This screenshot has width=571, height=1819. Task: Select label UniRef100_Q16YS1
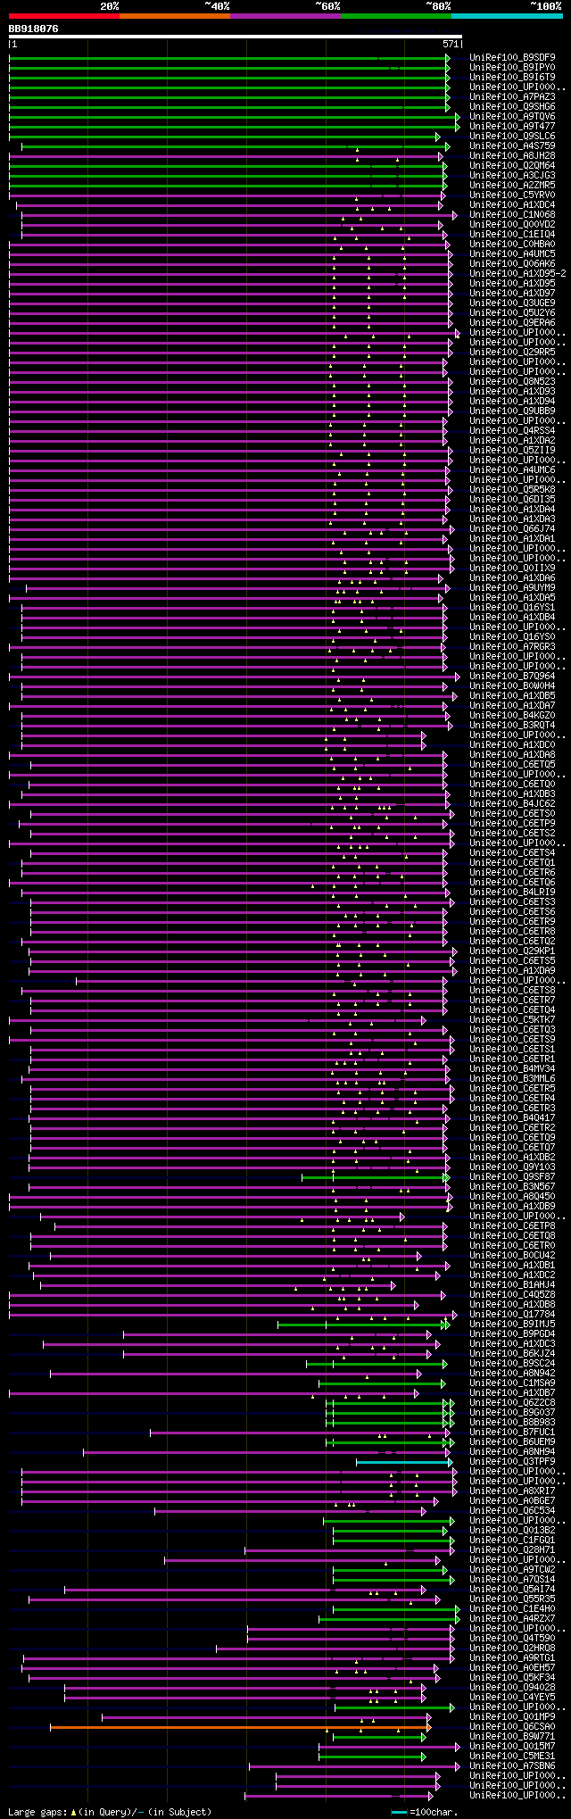[512, 607]
